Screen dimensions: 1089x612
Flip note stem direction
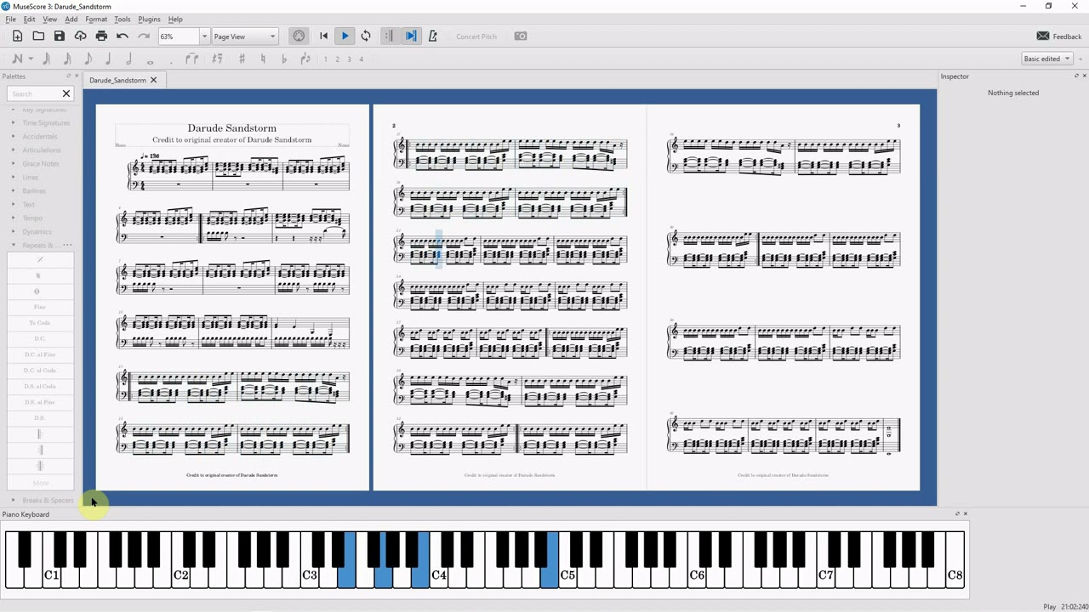pyautogui.click(x=305, y=59)
